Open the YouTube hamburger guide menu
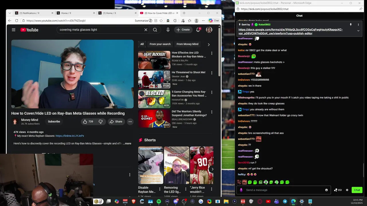 pos(13,30)
